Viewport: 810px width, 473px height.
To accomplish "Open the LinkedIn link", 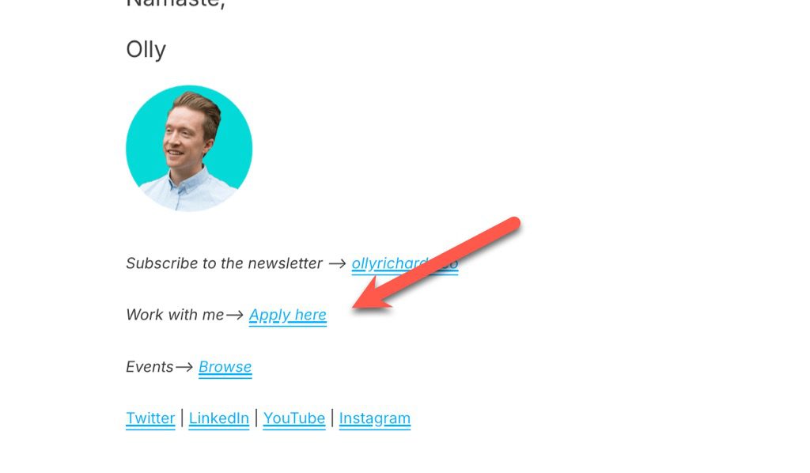I will (219, 418).
